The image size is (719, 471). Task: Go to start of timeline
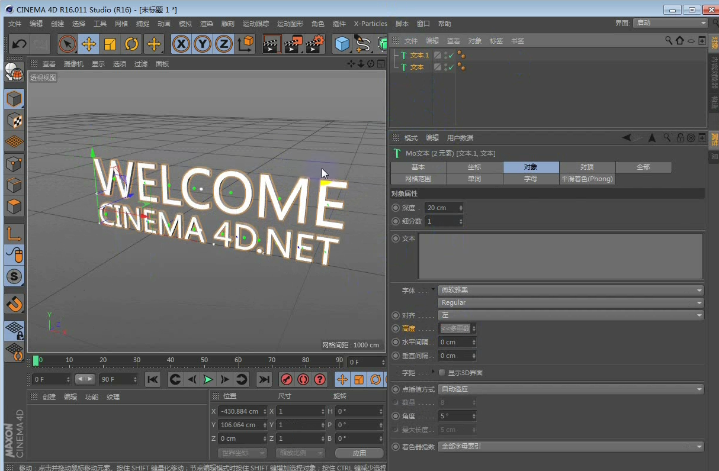pyautogui.click(x=153, y=379)
